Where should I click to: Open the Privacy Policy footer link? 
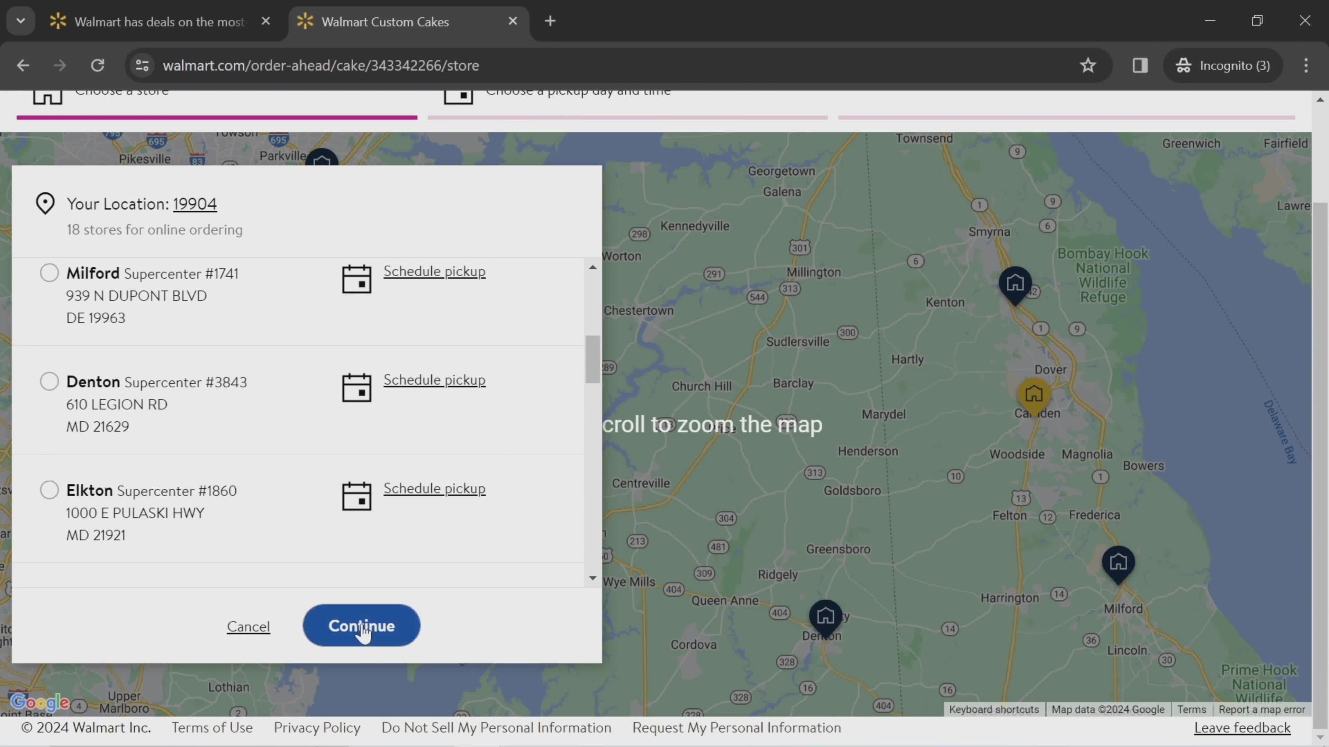point(317,728)
